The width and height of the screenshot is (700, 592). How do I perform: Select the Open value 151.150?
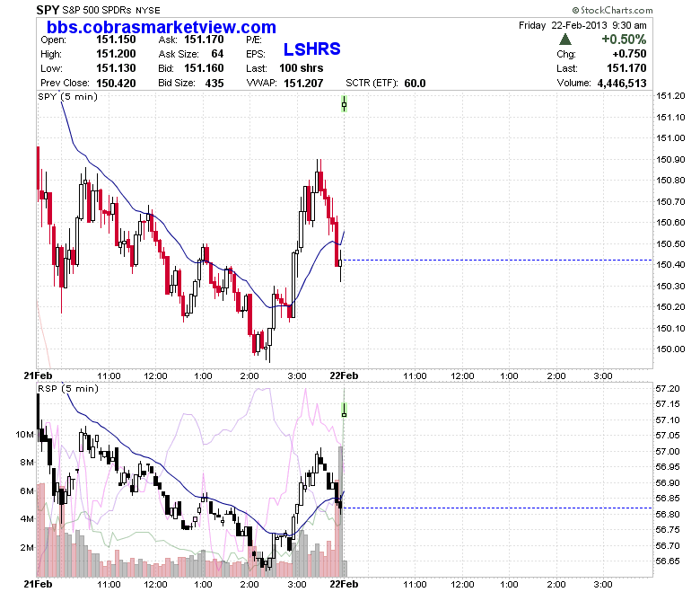click(116, 40)
